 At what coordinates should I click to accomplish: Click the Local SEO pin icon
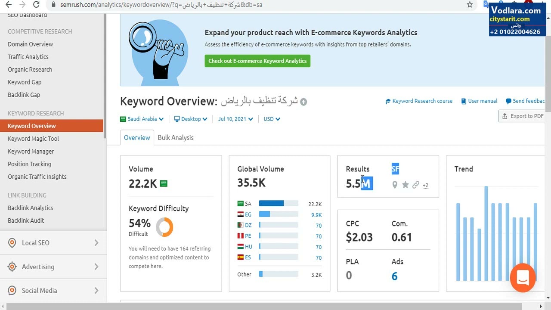[x=12, y=243]
